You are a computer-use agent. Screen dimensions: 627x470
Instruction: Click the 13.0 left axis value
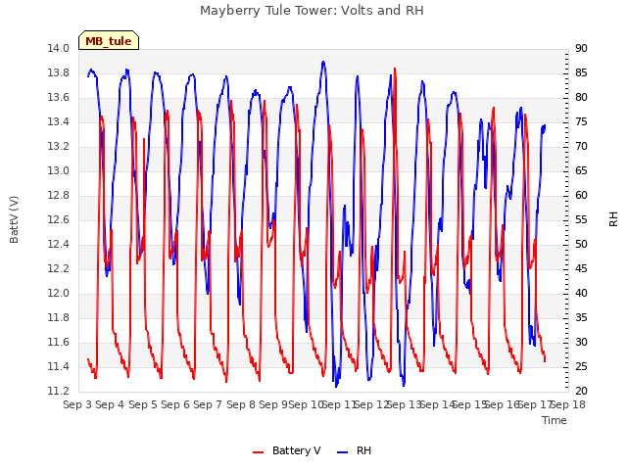(59, 171)
